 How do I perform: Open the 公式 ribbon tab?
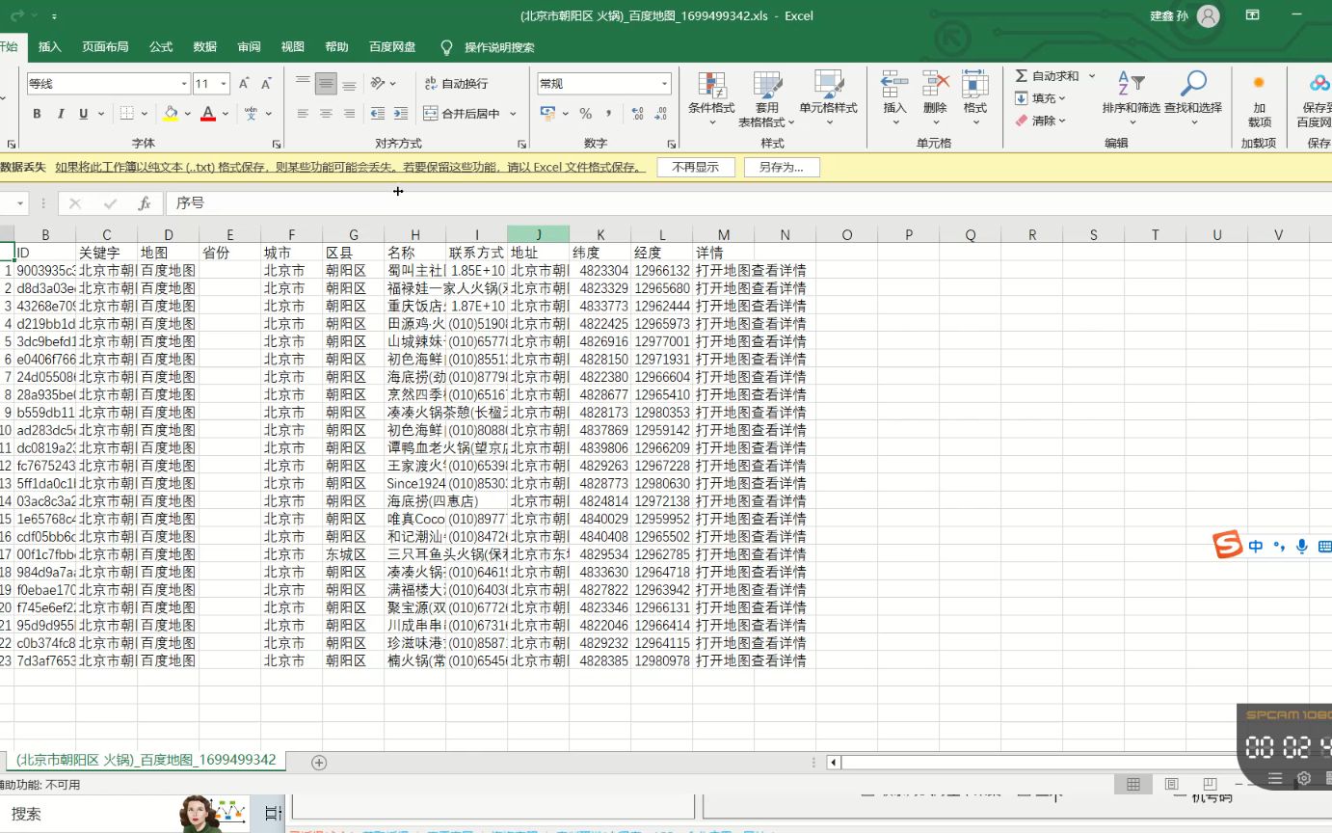tap(161, 46)
